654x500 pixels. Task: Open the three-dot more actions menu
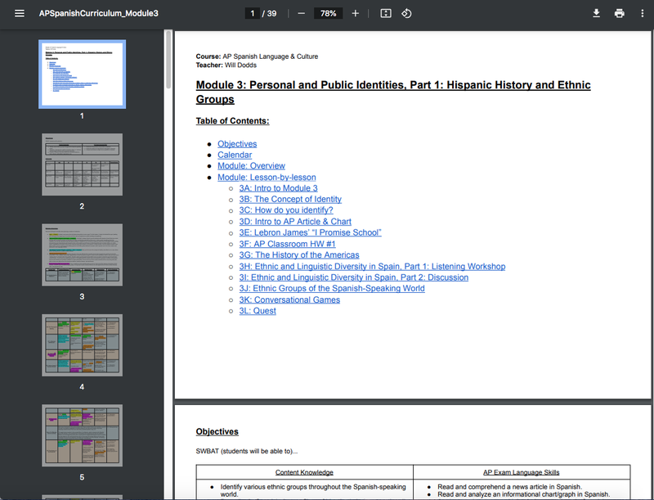pyautogui.click(x=643, y=14)
